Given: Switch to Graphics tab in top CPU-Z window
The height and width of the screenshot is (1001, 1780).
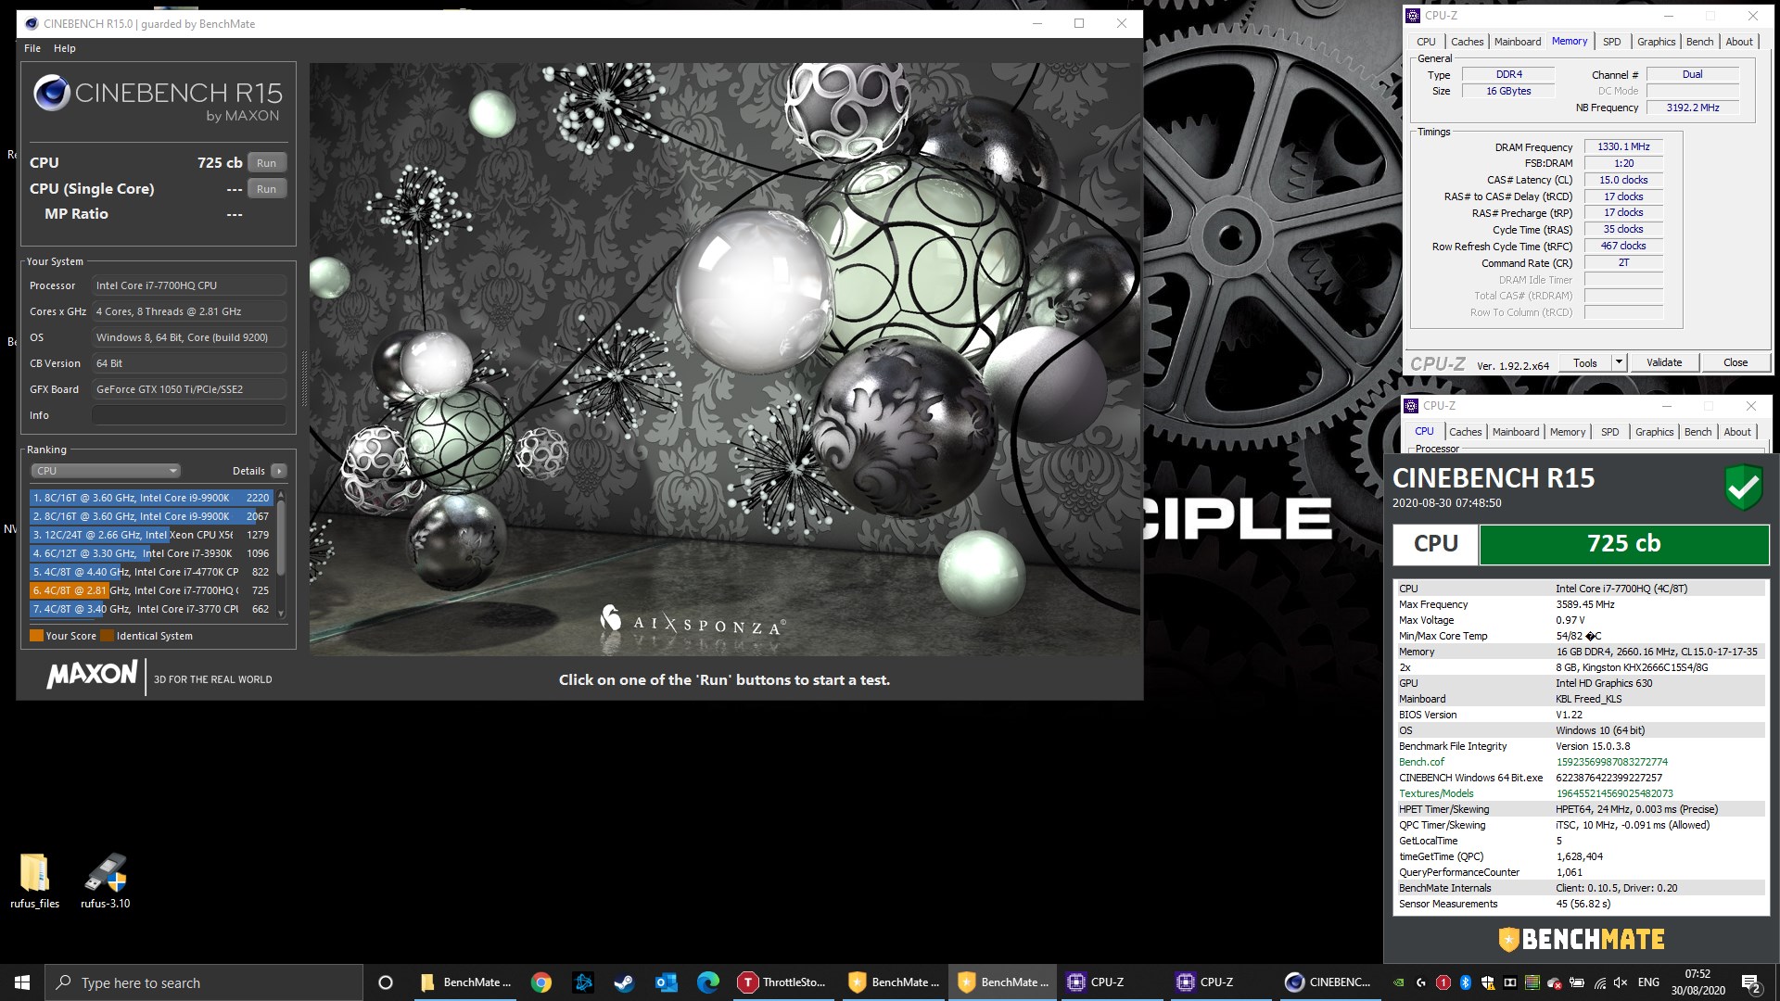Looking at the screenshot, I should coord(1656,42).
